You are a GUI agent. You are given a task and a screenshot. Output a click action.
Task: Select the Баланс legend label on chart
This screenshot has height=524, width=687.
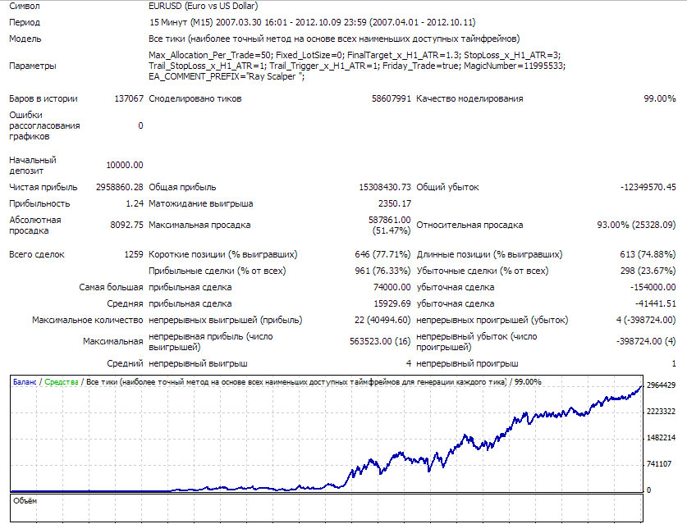point(25,382)
